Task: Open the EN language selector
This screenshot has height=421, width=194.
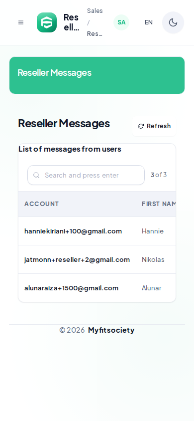Action: (149, 22)
